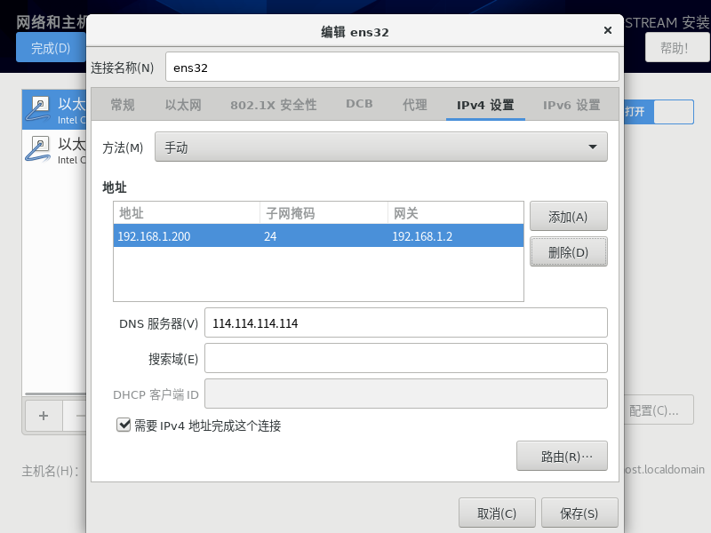This screenshot has height=533, width=711.
Task: Click the gateway cell 192.168.1.2
Action: [422, 236]
